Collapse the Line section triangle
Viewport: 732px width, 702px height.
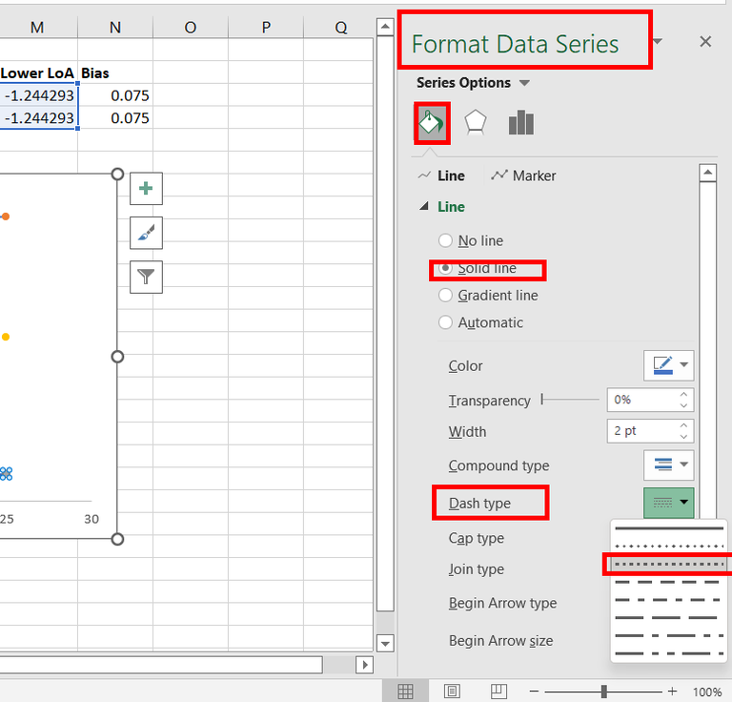[x=424, y=206]
